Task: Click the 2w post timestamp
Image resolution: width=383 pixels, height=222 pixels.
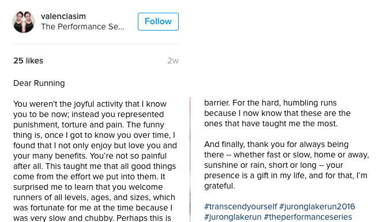Action: [x=173, y=61]
